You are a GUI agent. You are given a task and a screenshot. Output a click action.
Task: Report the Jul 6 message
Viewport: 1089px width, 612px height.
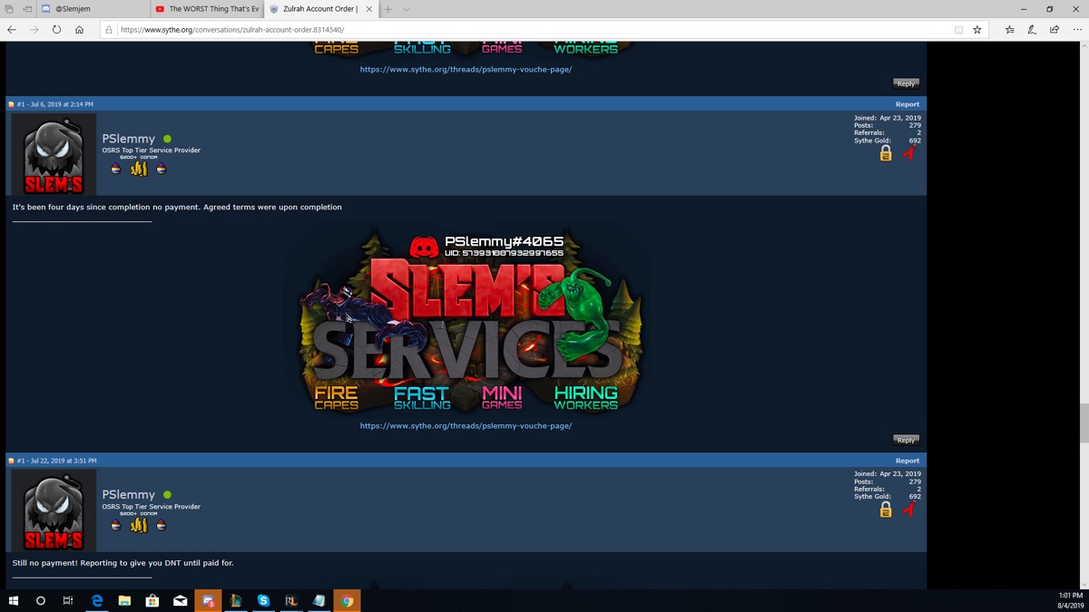907,104
